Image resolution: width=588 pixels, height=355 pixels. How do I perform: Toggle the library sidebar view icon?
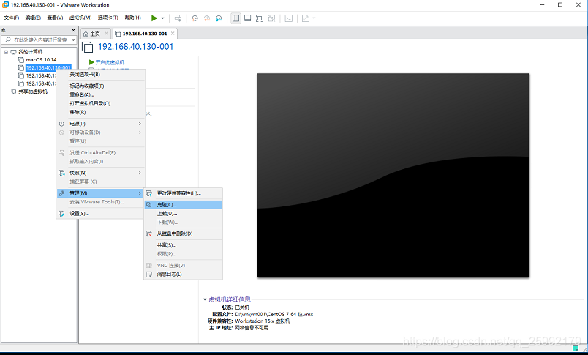pyautogui.click(x=235, y=18)
